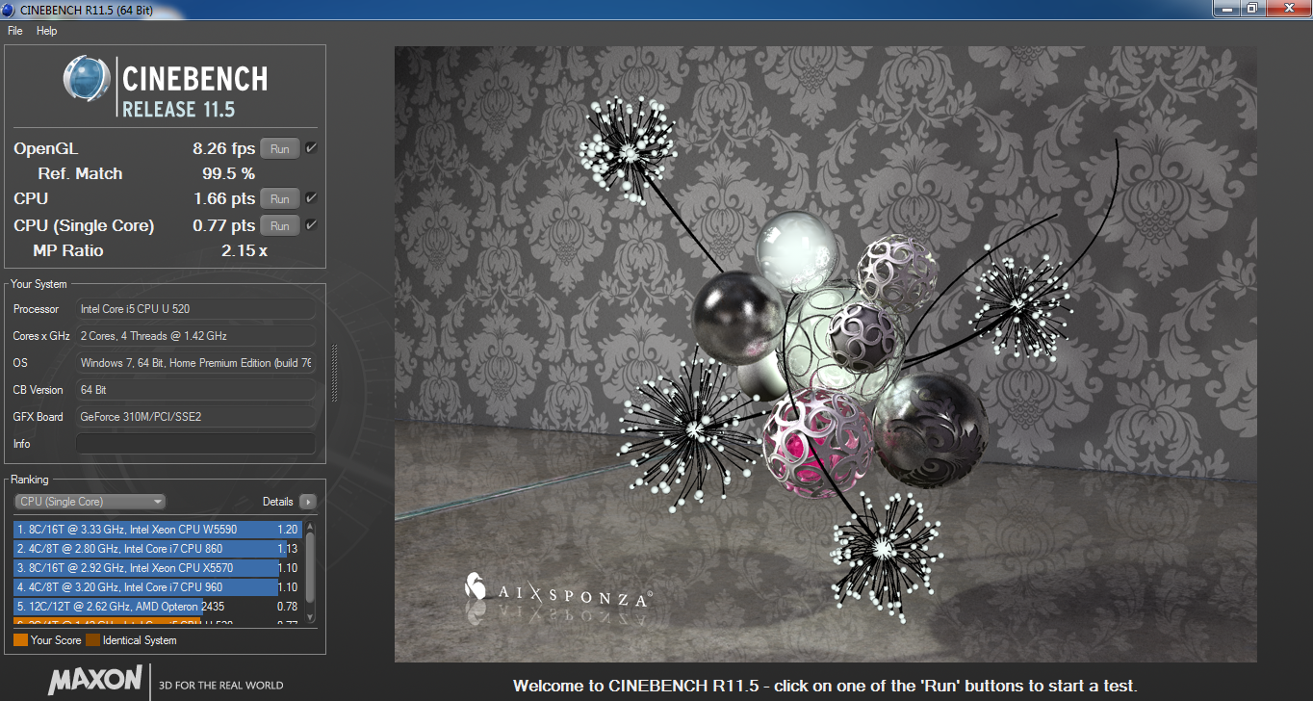Click the Your Score orange legend swatch
Image resolution: width=1313 pixels, height=701 pixels.
[20, 639]
